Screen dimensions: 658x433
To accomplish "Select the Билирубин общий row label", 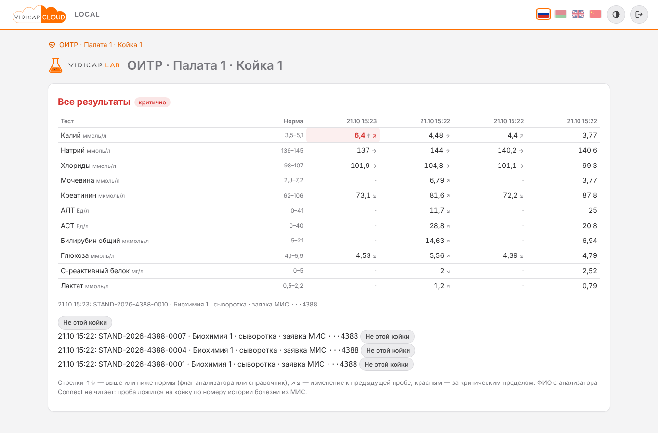I will tap(91, 241).
